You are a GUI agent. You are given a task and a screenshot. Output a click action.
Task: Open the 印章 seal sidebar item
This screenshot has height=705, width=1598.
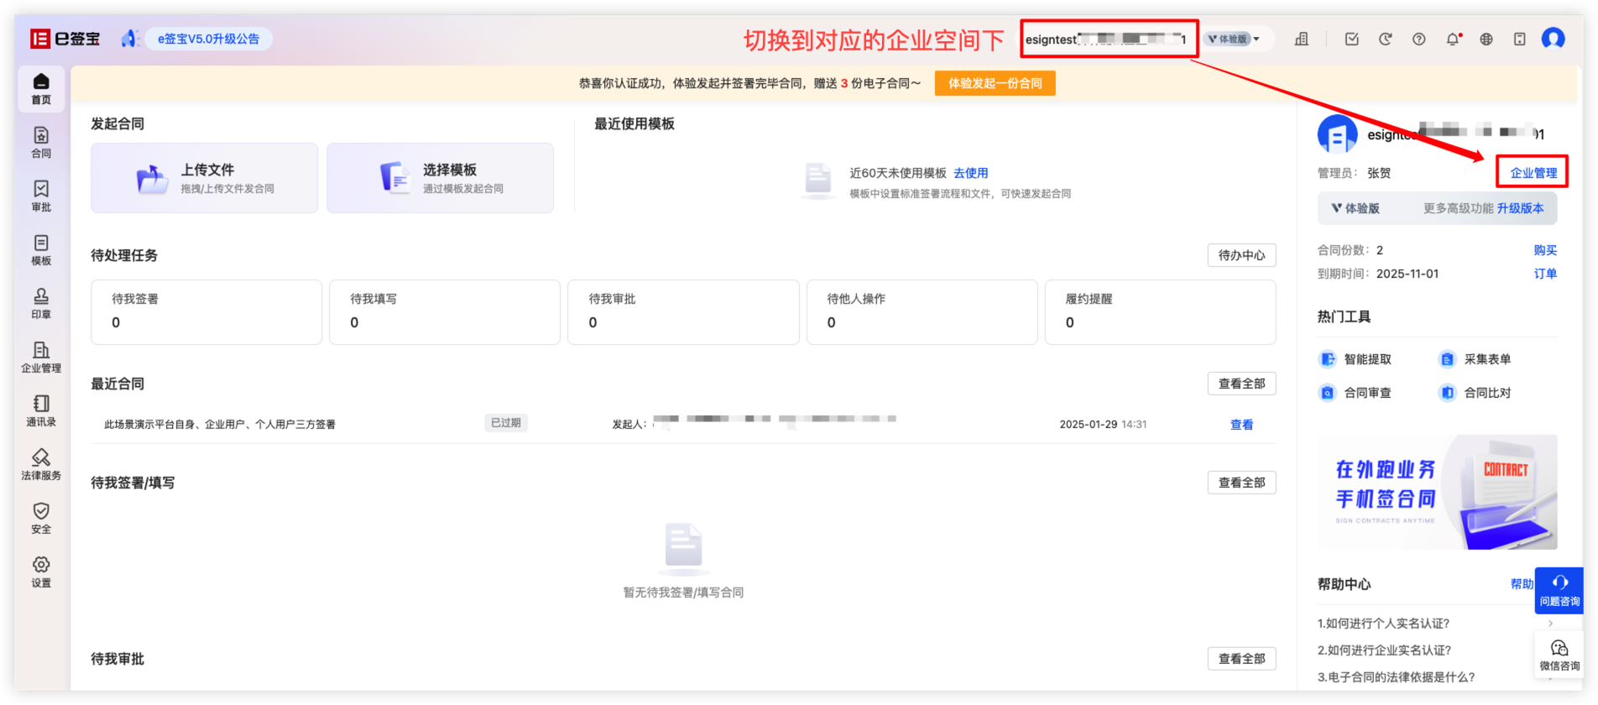[x=41, y=304]
